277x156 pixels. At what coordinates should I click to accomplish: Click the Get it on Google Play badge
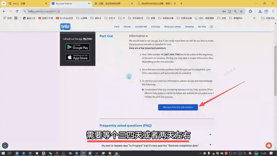(x=78, y=47)
